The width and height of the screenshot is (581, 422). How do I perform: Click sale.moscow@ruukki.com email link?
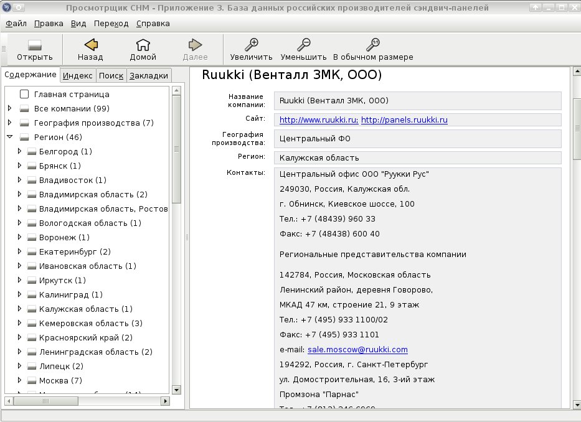pyautogui.click(x=357, y=350)
